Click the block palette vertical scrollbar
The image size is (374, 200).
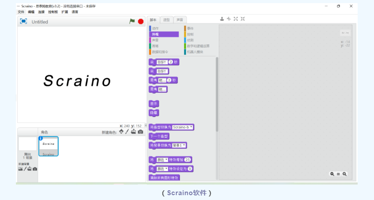pos(217,94)
